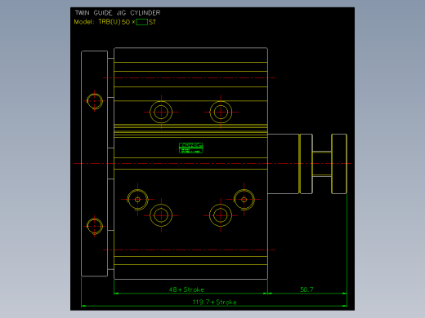Select the "50.7" dimension value
Image resolution: width=425 pixels, height=318 pixels.
(x=306, y=289)
